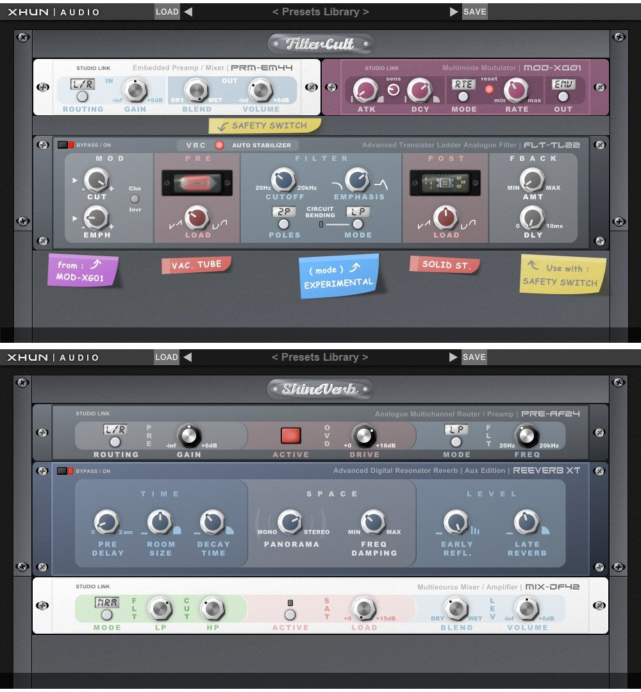Toggle the SAT ACTIVE switch on MIX-DF42
The image size is (641, 692).
click(x=290, y=614)
